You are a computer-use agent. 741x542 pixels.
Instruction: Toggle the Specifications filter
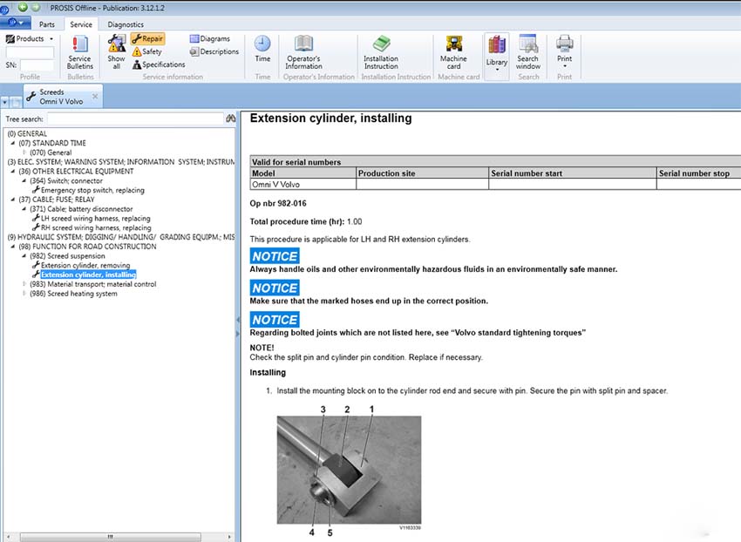(159, 64)
